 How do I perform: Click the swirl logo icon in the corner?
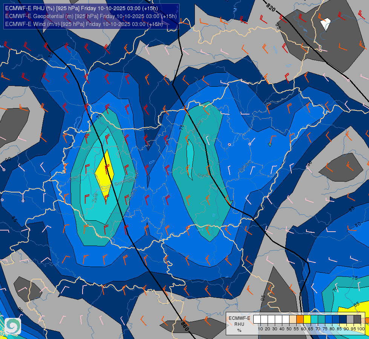pyautogui.click(x=13, y=326)
